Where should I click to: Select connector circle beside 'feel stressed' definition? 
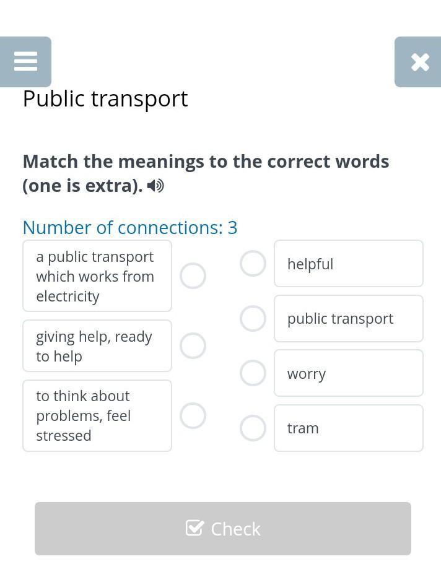tap(193, 415)
